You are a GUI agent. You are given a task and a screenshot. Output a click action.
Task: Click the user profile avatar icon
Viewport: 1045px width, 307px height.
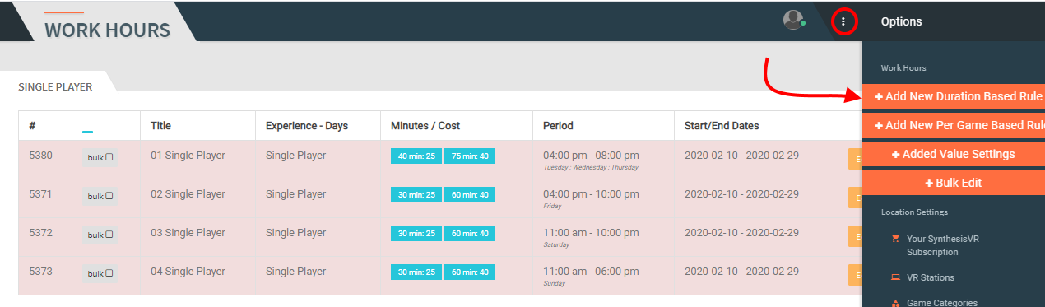(793, 20)
